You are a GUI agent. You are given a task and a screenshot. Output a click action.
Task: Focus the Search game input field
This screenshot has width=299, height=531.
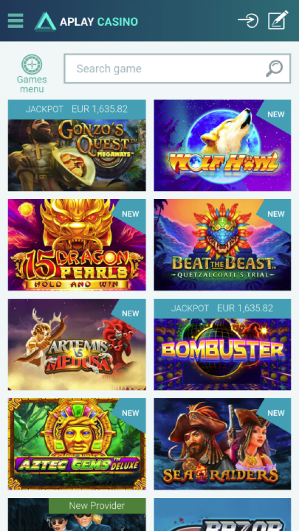click(178, 68)
